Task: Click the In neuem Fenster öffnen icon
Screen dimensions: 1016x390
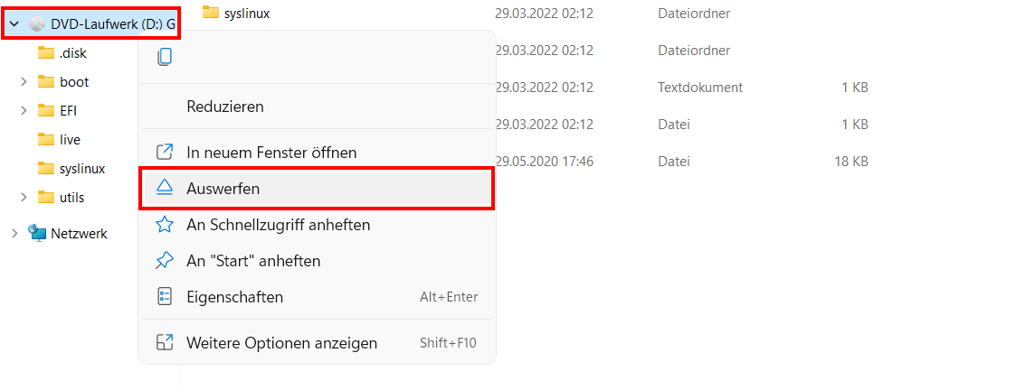Action: pos(165,153)
